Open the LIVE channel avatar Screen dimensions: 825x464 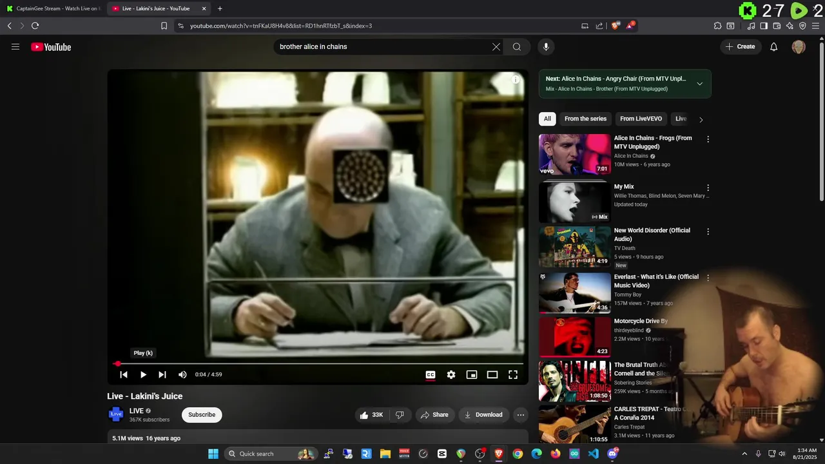tap(116, 414)
